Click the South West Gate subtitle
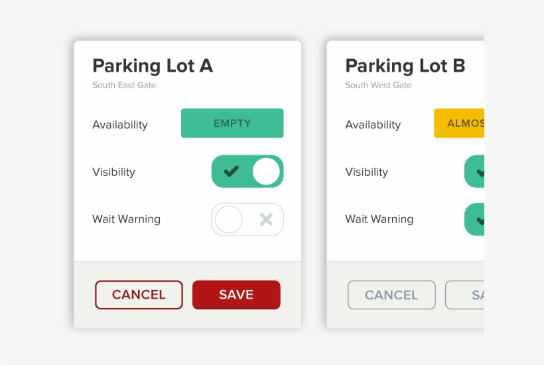The height and width of the screenshot is (365, 544). coord(378,85)
